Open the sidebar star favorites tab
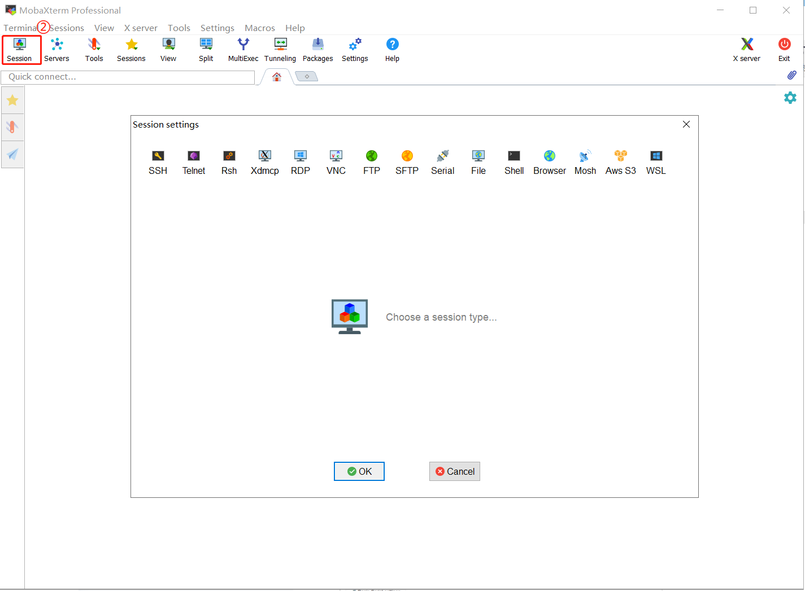 12,100
